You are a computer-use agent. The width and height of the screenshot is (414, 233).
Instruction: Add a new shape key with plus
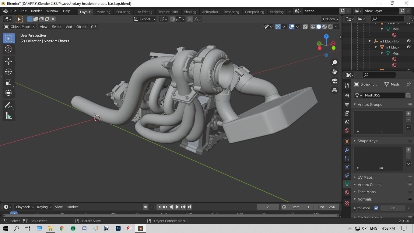click(409, 150)
